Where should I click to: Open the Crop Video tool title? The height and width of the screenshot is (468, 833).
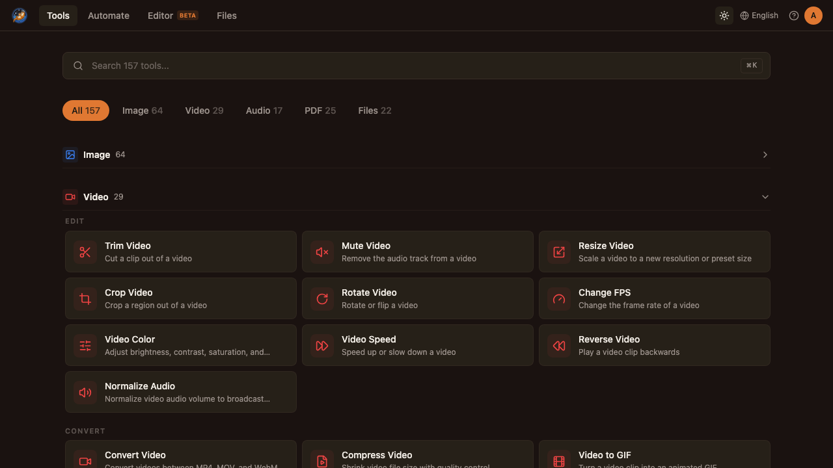click(128, 292)
